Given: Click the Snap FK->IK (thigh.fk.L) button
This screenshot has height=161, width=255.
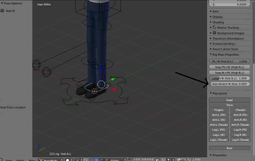Looking at the screenshot, I should [229, 67].
